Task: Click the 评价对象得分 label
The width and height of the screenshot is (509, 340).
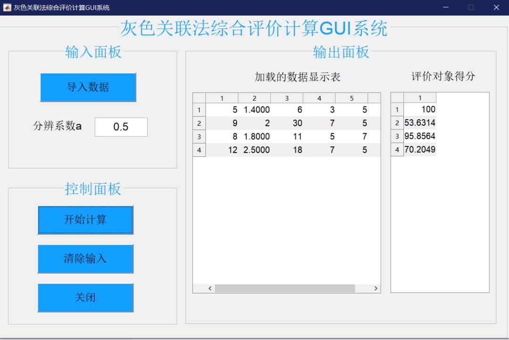Action: point(443,76)
